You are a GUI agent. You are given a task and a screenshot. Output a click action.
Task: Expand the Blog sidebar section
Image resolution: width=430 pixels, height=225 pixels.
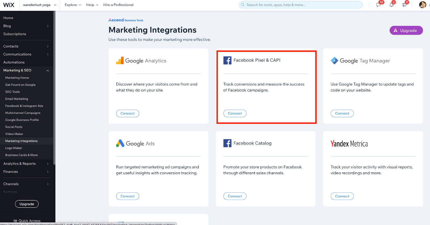[48, 26]
